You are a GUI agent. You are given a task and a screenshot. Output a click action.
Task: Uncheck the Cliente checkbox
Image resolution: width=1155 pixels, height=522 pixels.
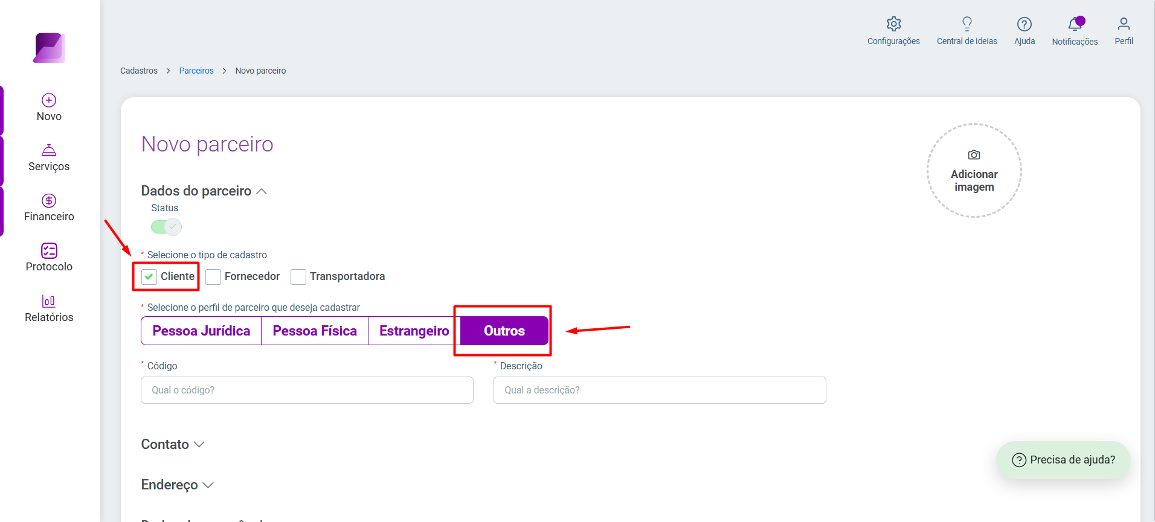click(x=149, y=276)
